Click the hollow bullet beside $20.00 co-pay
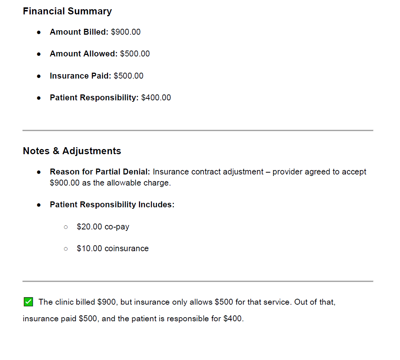This screenshot has height=360, width=400. point(66,227)
